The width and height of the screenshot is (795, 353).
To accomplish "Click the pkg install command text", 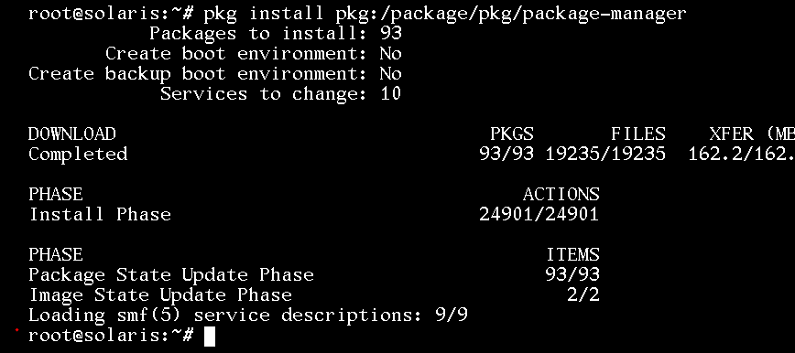I will 444,13.
